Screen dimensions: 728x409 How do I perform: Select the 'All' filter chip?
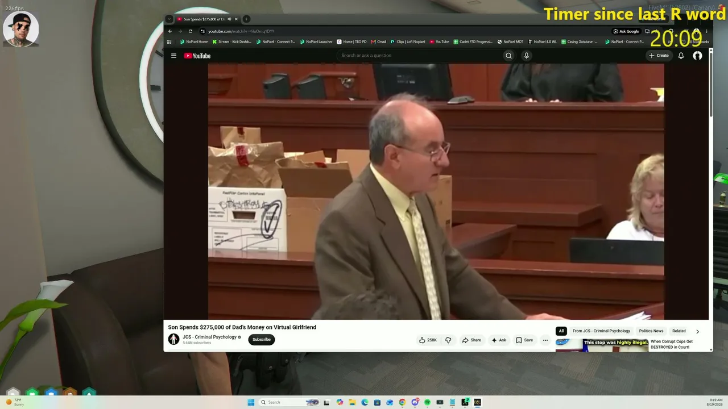(x=561, y=331)
